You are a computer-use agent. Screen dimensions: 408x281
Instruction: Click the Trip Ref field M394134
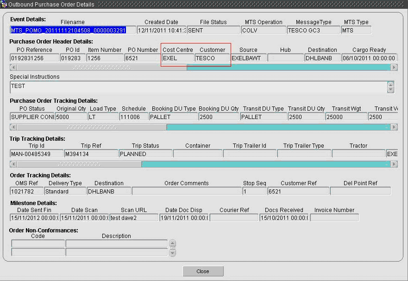pos(91,154)
